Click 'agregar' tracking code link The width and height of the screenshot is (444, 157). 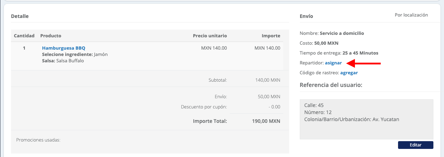point(349,73)
